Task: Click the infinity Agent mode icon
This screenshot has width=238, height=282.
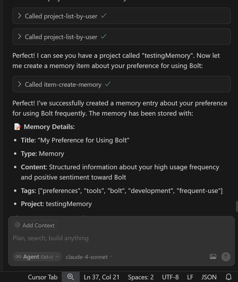Action: click(18, 257)
